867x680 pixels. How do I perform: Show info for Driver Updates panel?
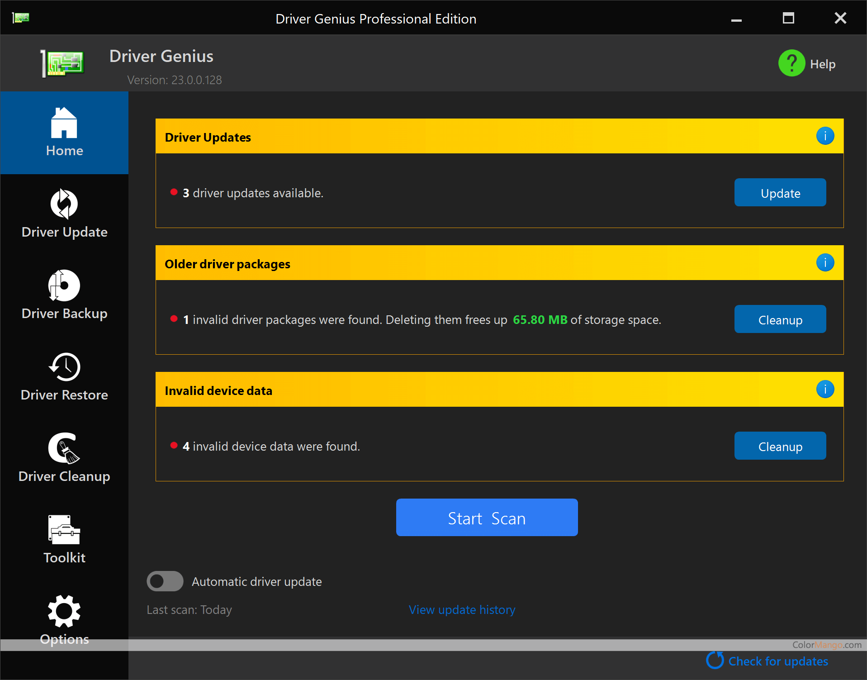point(825,136)
